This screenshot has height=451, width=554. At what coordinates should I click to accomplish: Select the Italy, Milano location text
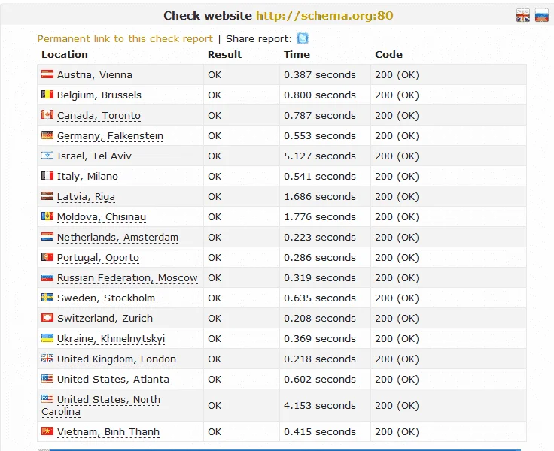(87, 177)
